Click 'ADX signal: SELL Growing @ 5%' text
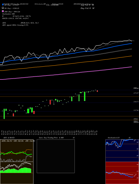 [x=15, y=25]
